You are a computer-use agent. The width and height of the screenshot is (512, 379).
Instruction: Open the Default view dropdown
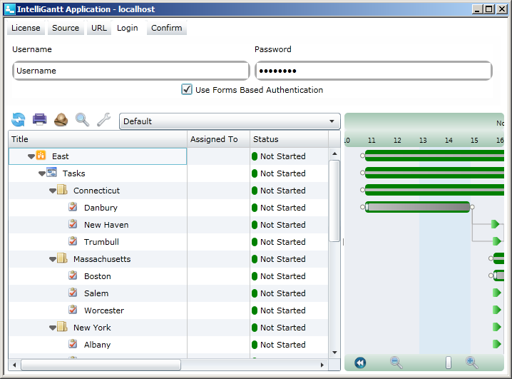pos(230,121)
